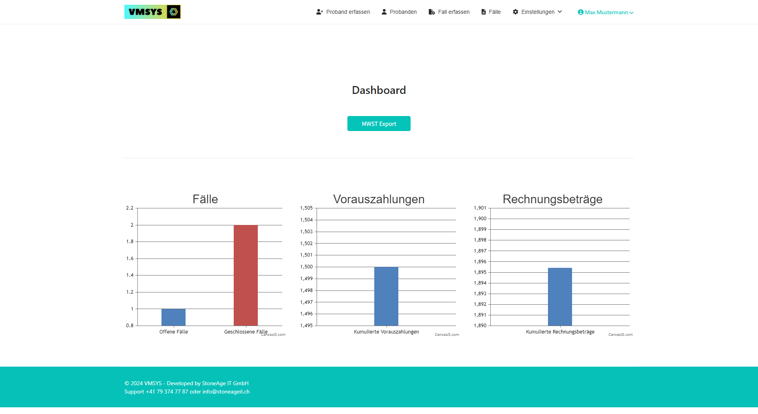Open the Fälle chart CanvasJS.com link
Viewport: 758px width, 414px height.
point(273,335)
